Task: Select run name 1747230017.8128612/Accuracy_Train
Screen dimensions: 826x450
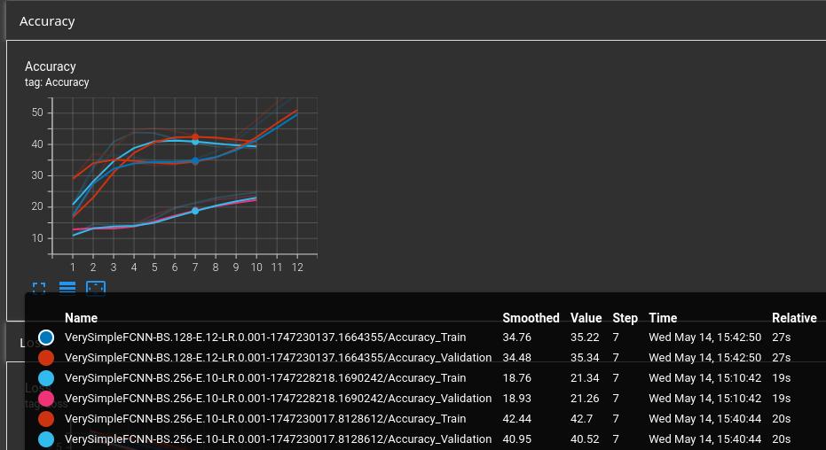Action: click(x=265, y=419)
